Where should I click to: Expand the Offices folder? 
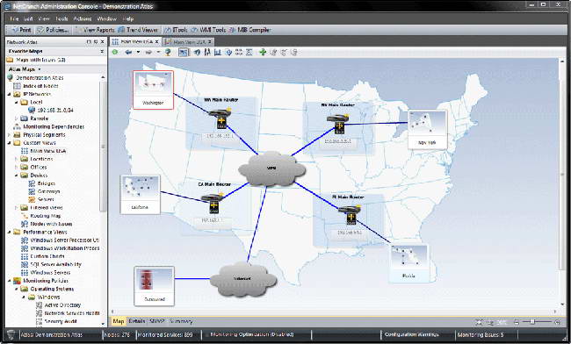[x=16, y=168]
